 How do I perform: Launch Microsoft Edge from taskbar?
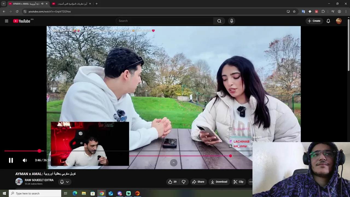tap(75, 193)
